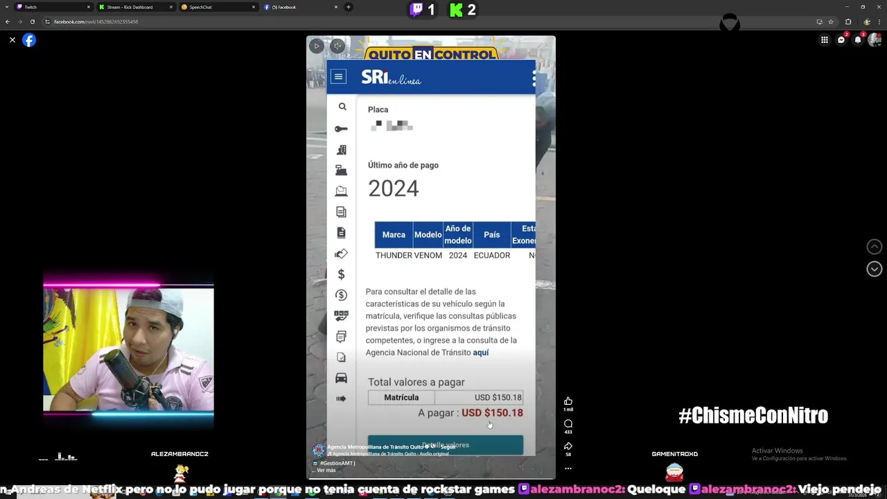Follow the blue aquí link
Viewport: 887px width, 499px height.
pos(481,353)
